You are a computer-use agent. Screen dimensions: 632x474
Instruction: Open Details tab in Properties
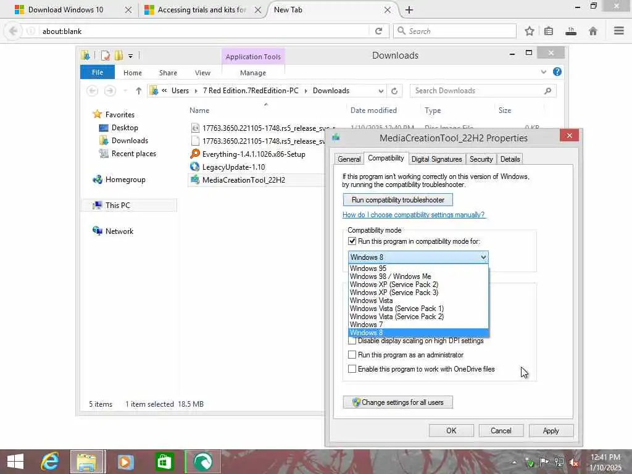[510, 159]
